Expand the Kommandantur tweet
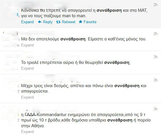Image resolution: width=161 pixels, height=137 pixels. 27,132
